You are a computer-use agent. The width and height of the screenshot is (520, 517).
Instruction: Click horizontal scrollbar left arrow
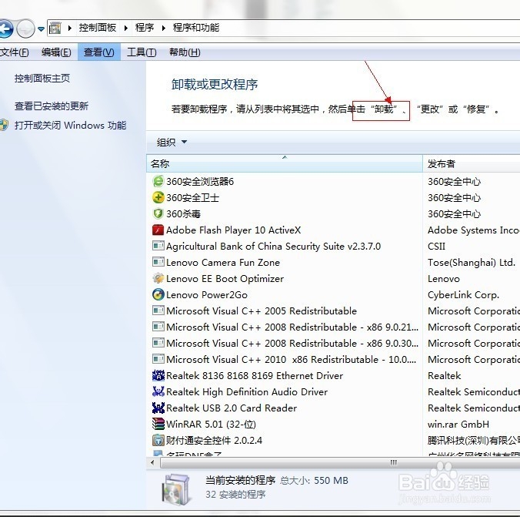[x=152, y=462]
